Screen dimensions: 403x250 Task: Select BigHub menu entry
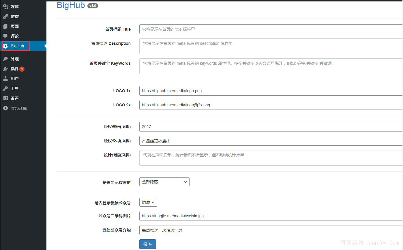pos(17,46)
